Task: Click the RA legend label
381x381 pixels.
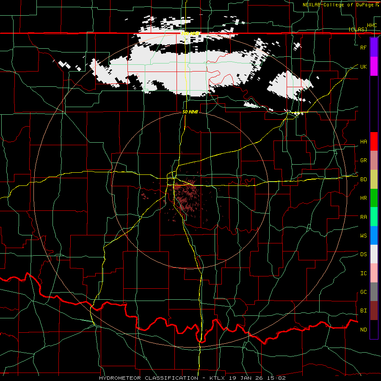Action: pos(363,217)
